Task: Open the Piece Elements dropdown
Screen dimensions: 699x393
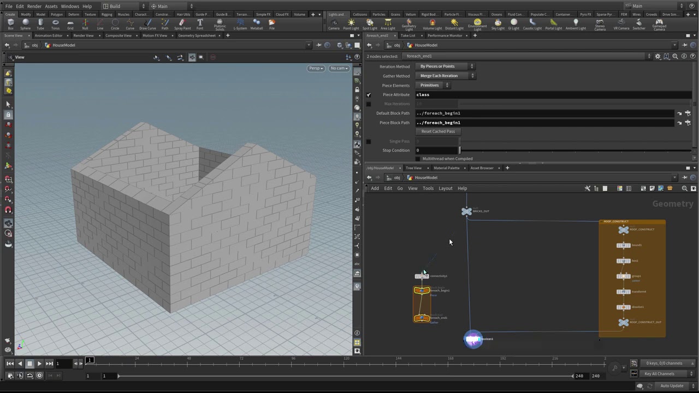Action: tap(433, 85)
